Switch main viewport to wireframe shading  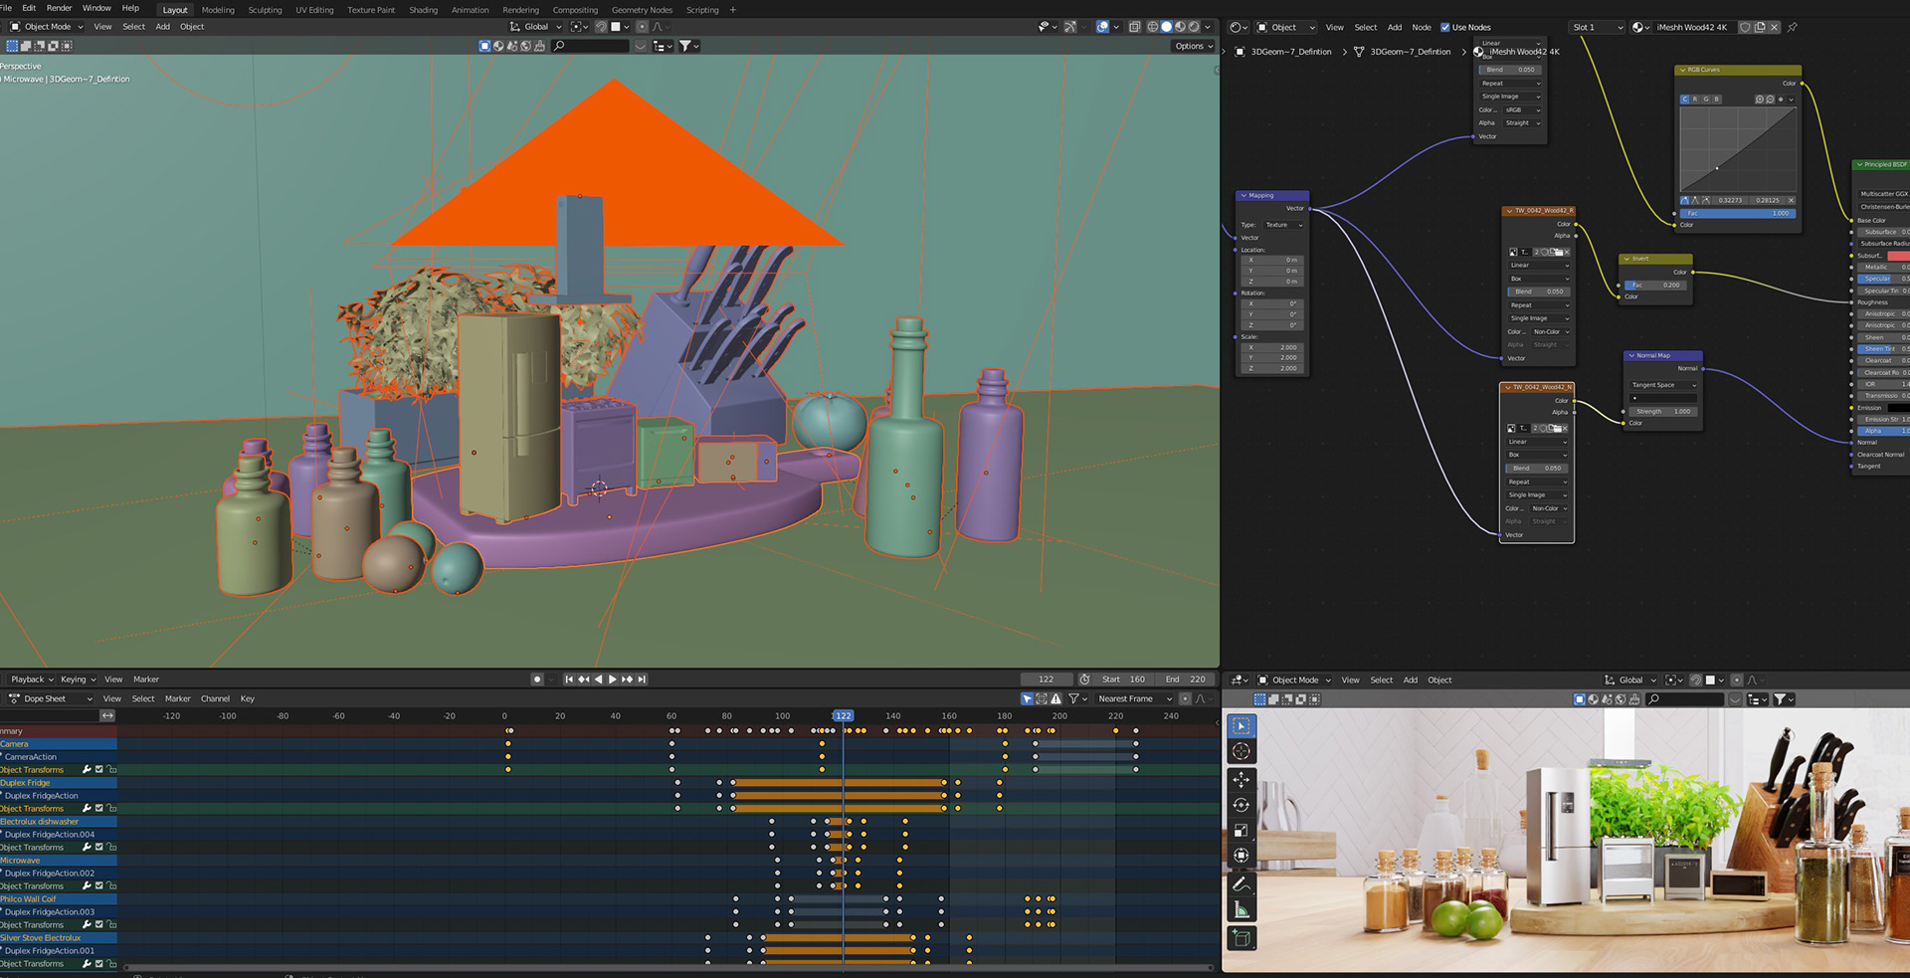pyautogui.click(x=1152, y=27)
